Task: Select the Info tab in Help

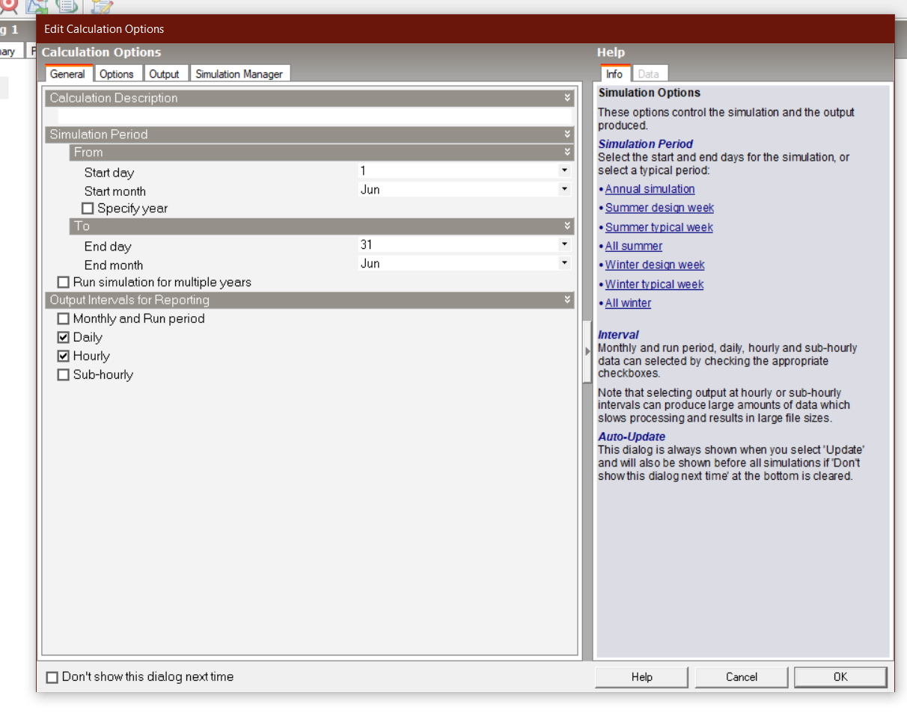Action: click(x=614, y=73)
